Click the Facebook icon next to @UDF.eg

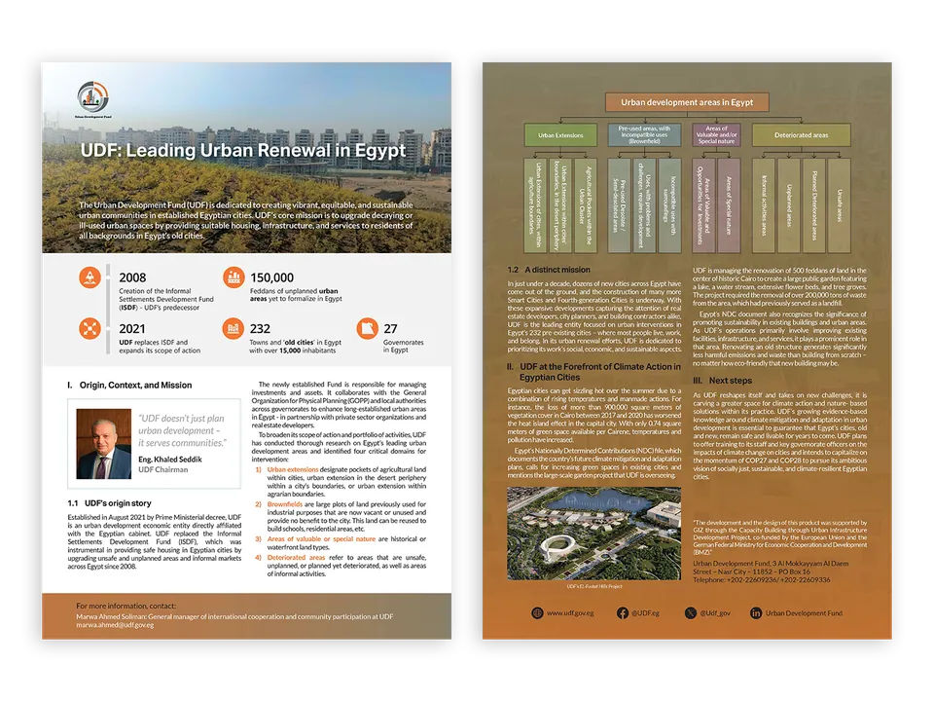point(623,612)
